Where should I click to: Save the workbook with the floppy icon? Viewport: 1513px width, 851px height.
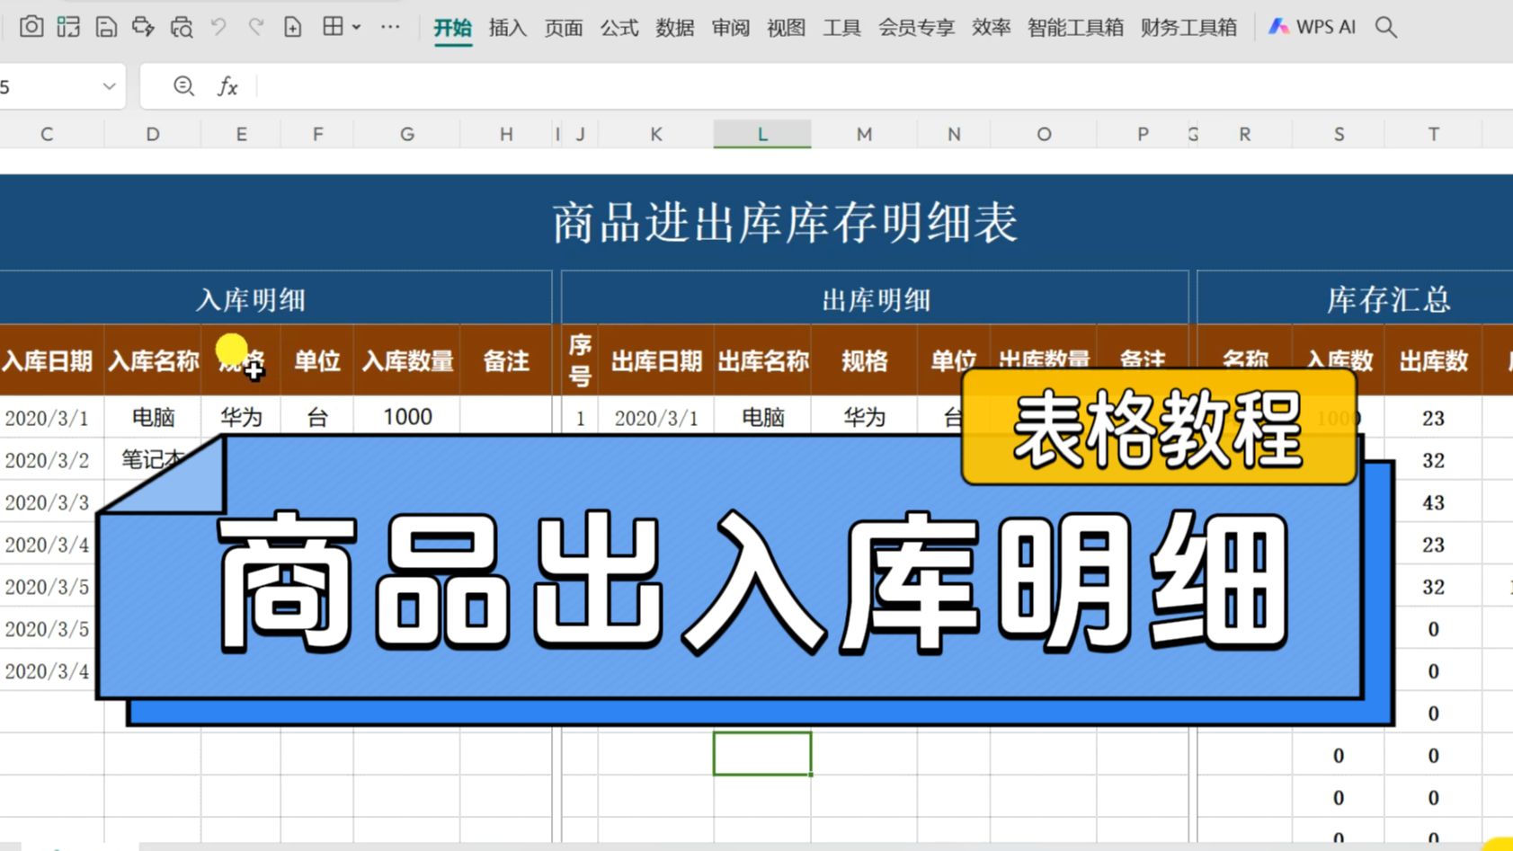(106, 27)
